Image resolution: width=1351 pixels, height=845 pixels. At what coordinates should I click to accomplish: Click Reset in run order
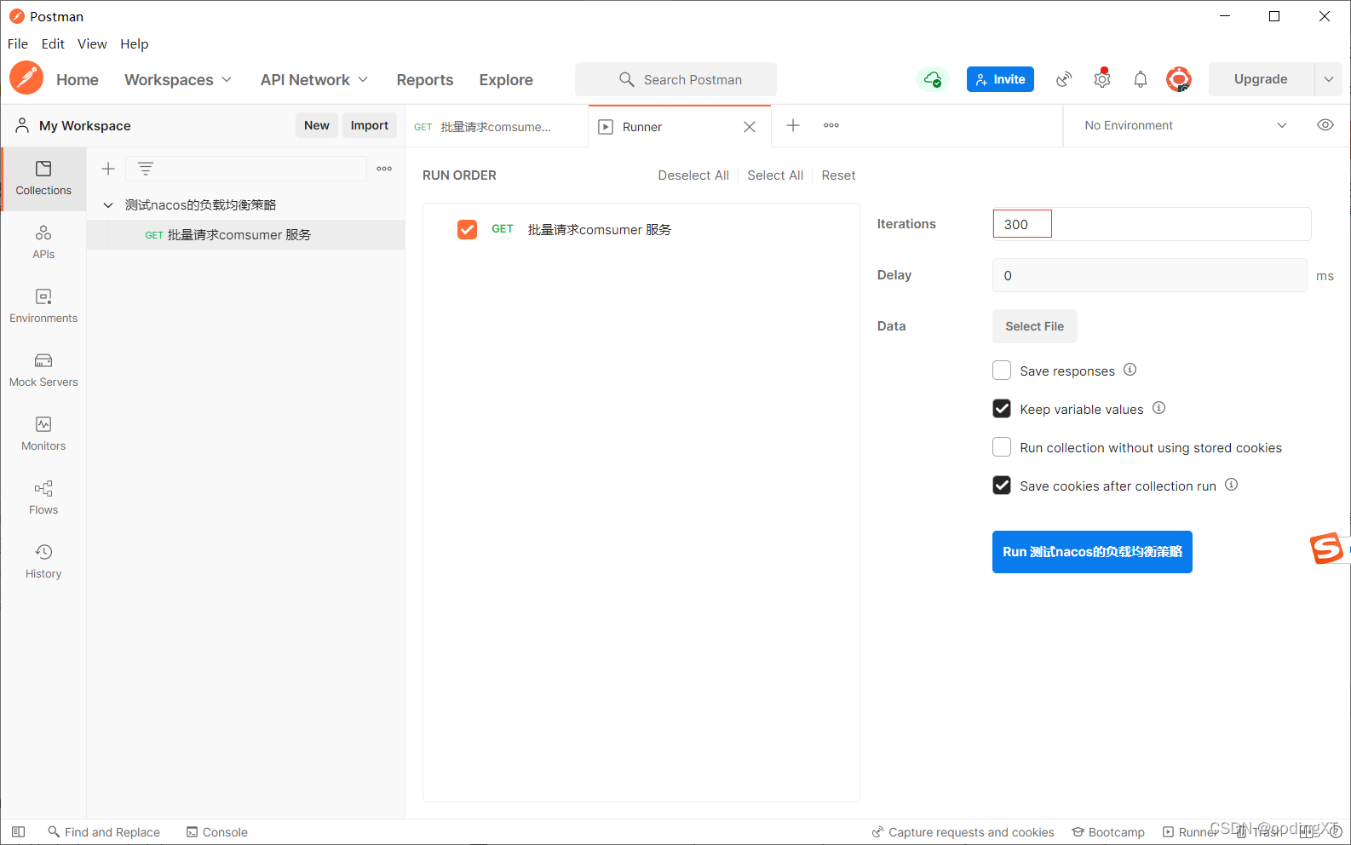838,175
